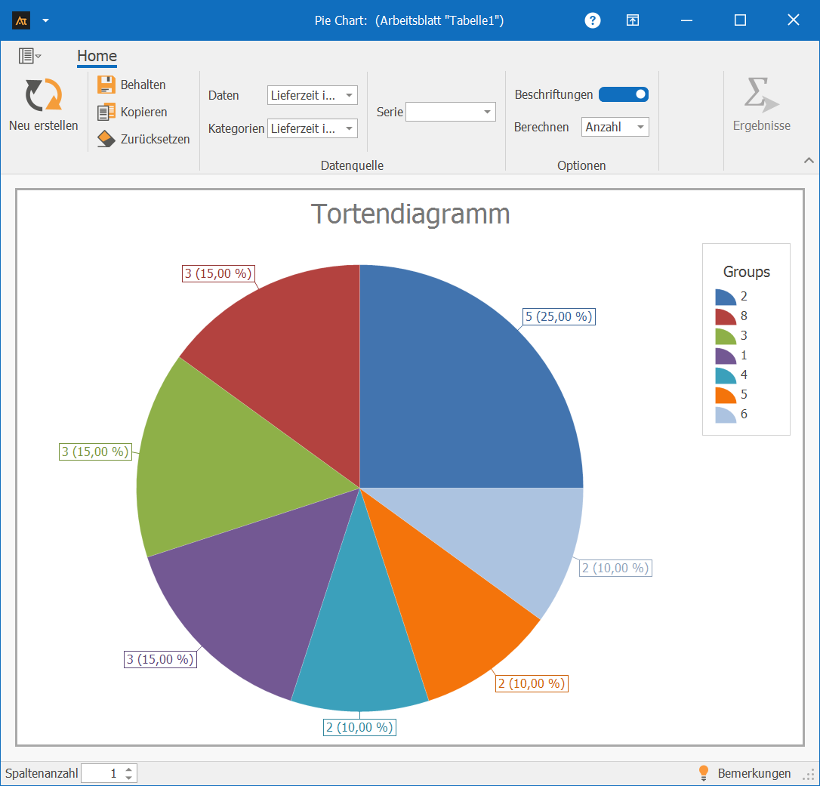
Task: Collapse the ribbon with the chevron
Action: pyautogui.click(x=809, y=160)
